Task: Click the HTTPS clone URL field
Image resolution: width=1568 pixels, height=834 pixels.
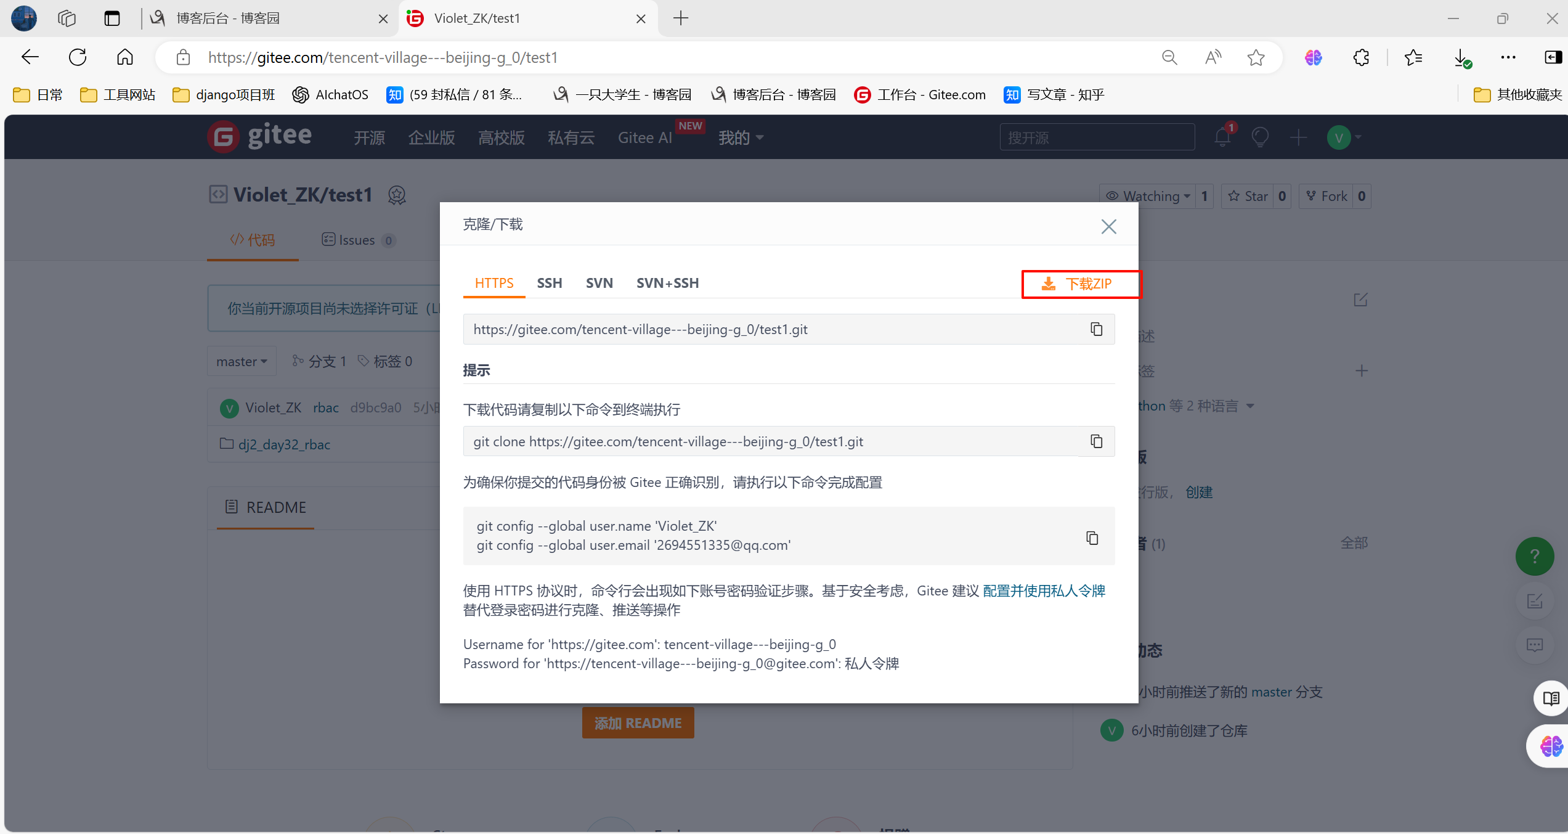Action: [770, 329]
